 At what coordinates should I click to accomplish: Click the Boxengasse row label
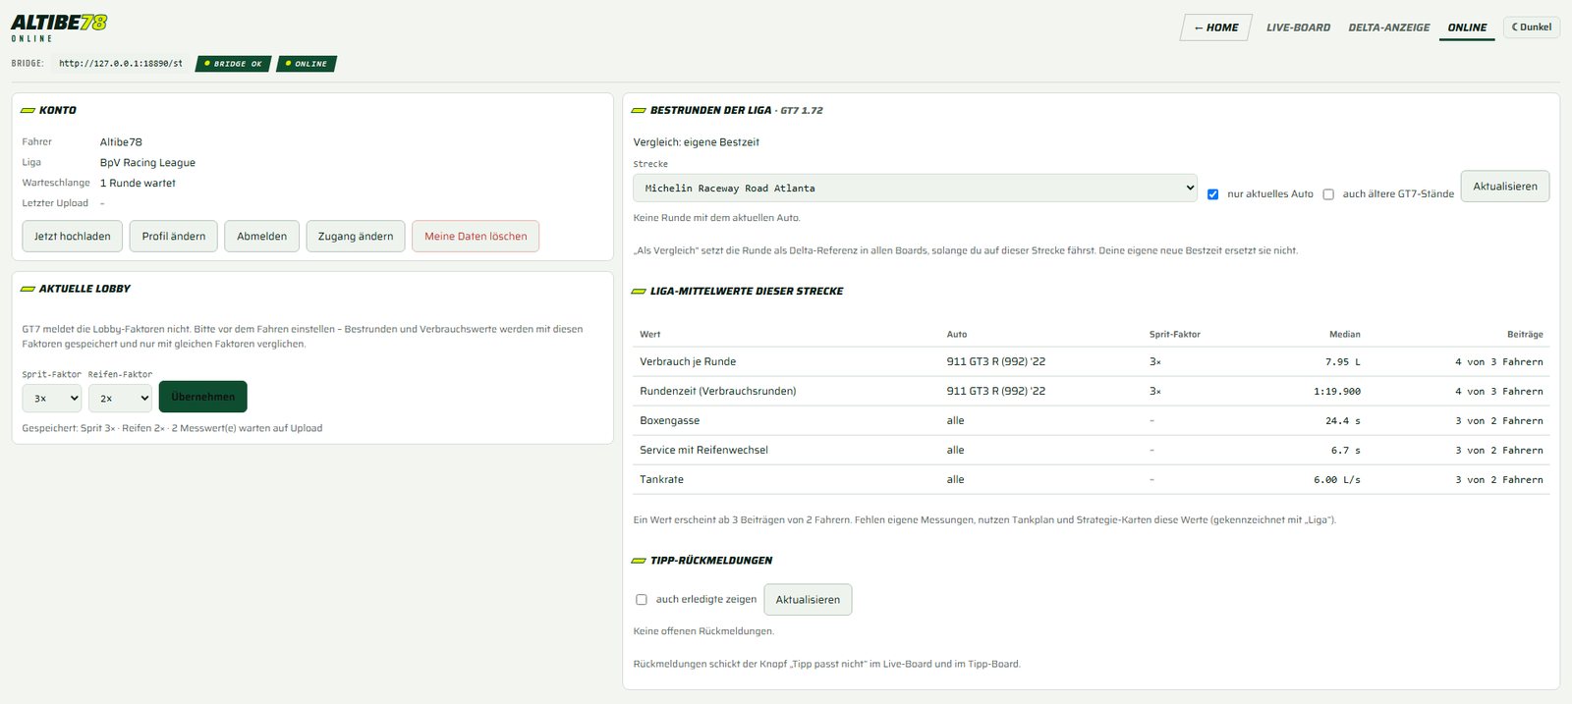pos(670,420)
